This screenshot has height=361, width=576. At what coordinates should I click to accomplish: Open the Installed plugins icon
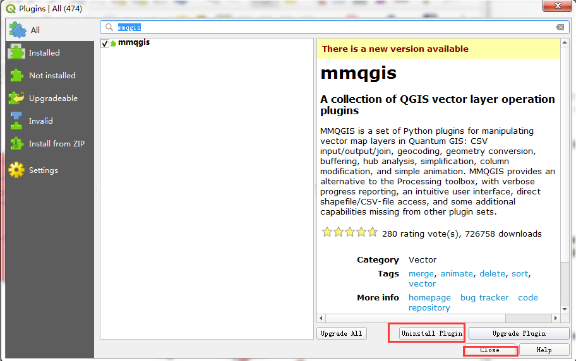click(x=16, y=52)
